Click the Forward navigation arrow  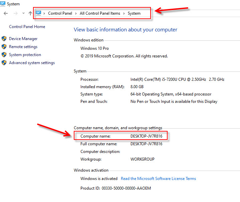(15, 13)
